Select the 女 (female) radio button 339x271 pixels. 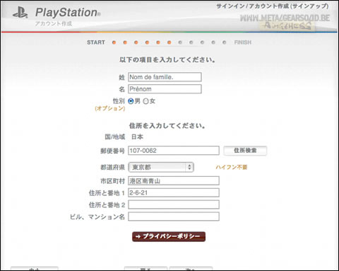point(145,101)
